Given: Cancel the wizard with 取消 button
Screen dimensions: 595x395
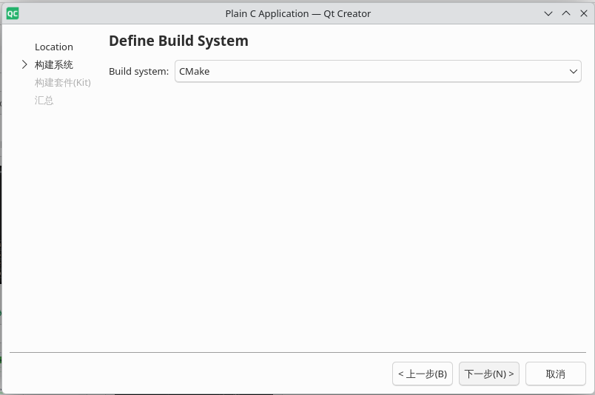Looking at the screenshot, I should point(556,374).
